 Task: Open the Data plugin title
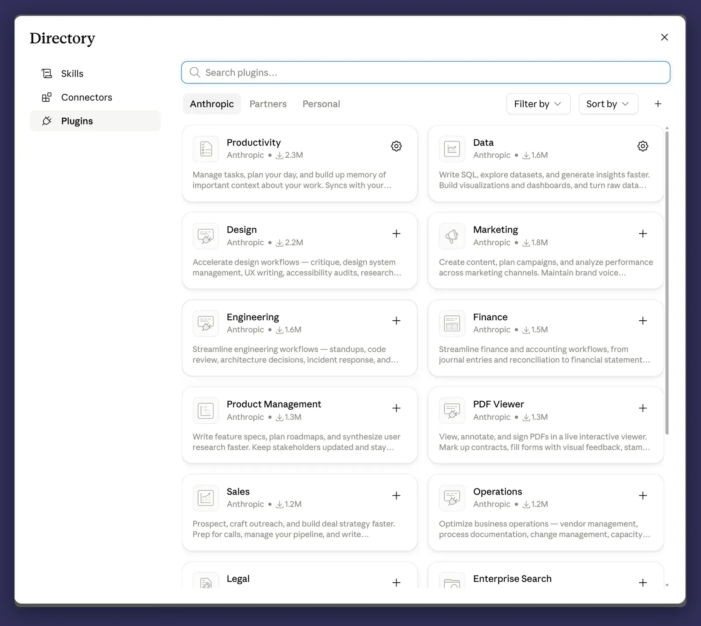coord(483,142)
